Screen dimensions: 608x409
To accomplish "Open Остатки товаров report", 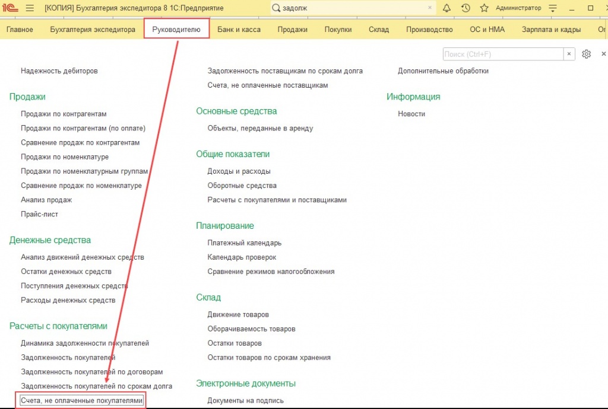I will [x=235, y=343].
